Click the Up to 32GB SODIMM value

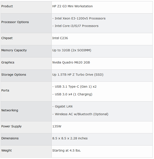point(72,50)
